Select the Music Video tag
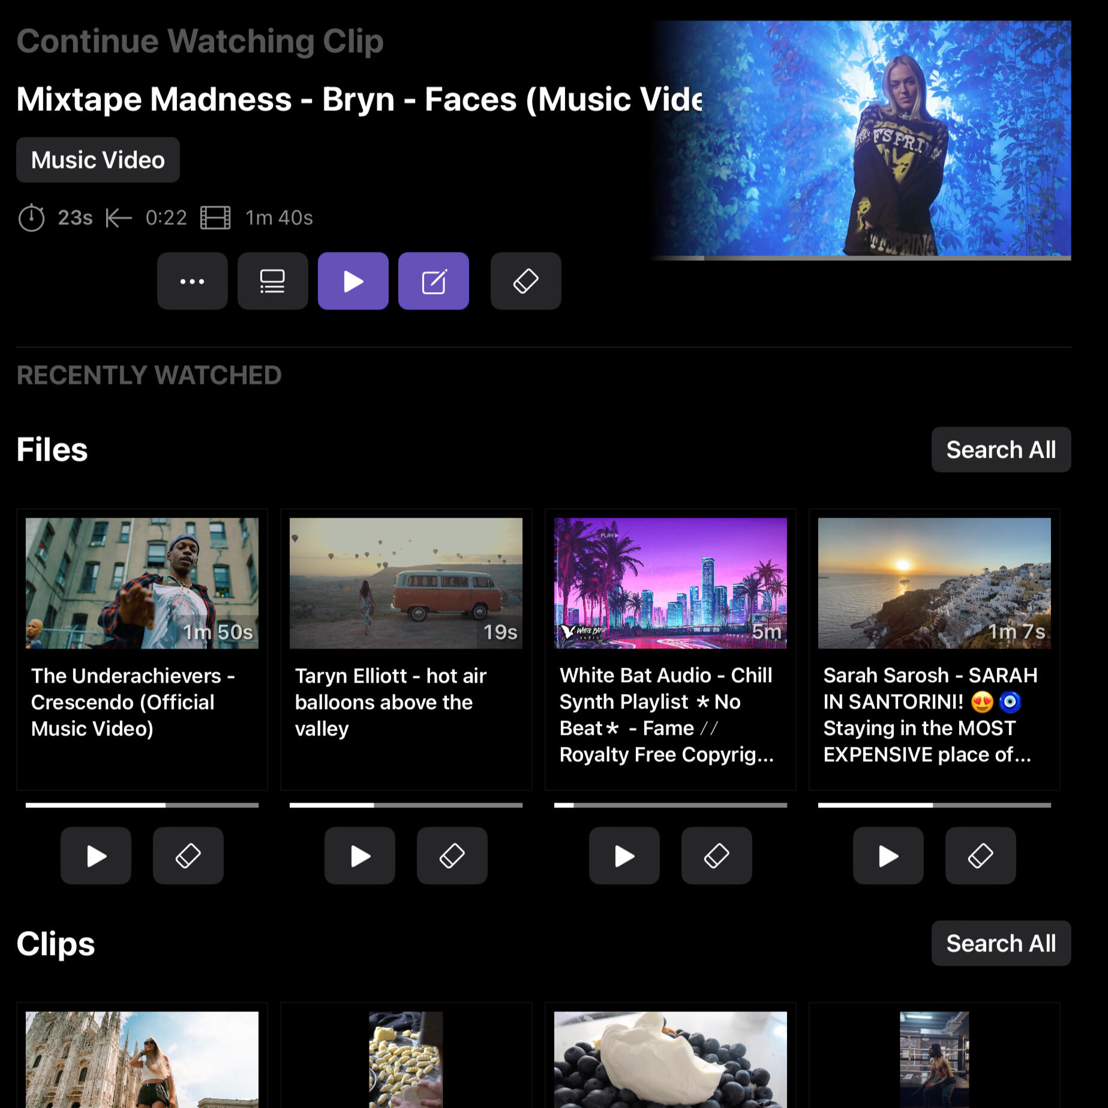The height and width of the screenshot is (1108, 1108). (98, 160)
